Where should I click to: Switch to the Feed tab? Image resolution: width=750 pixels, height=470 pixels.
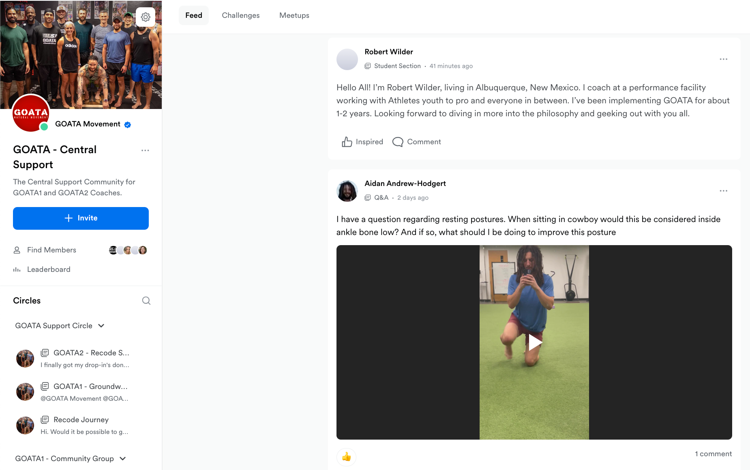194,15
